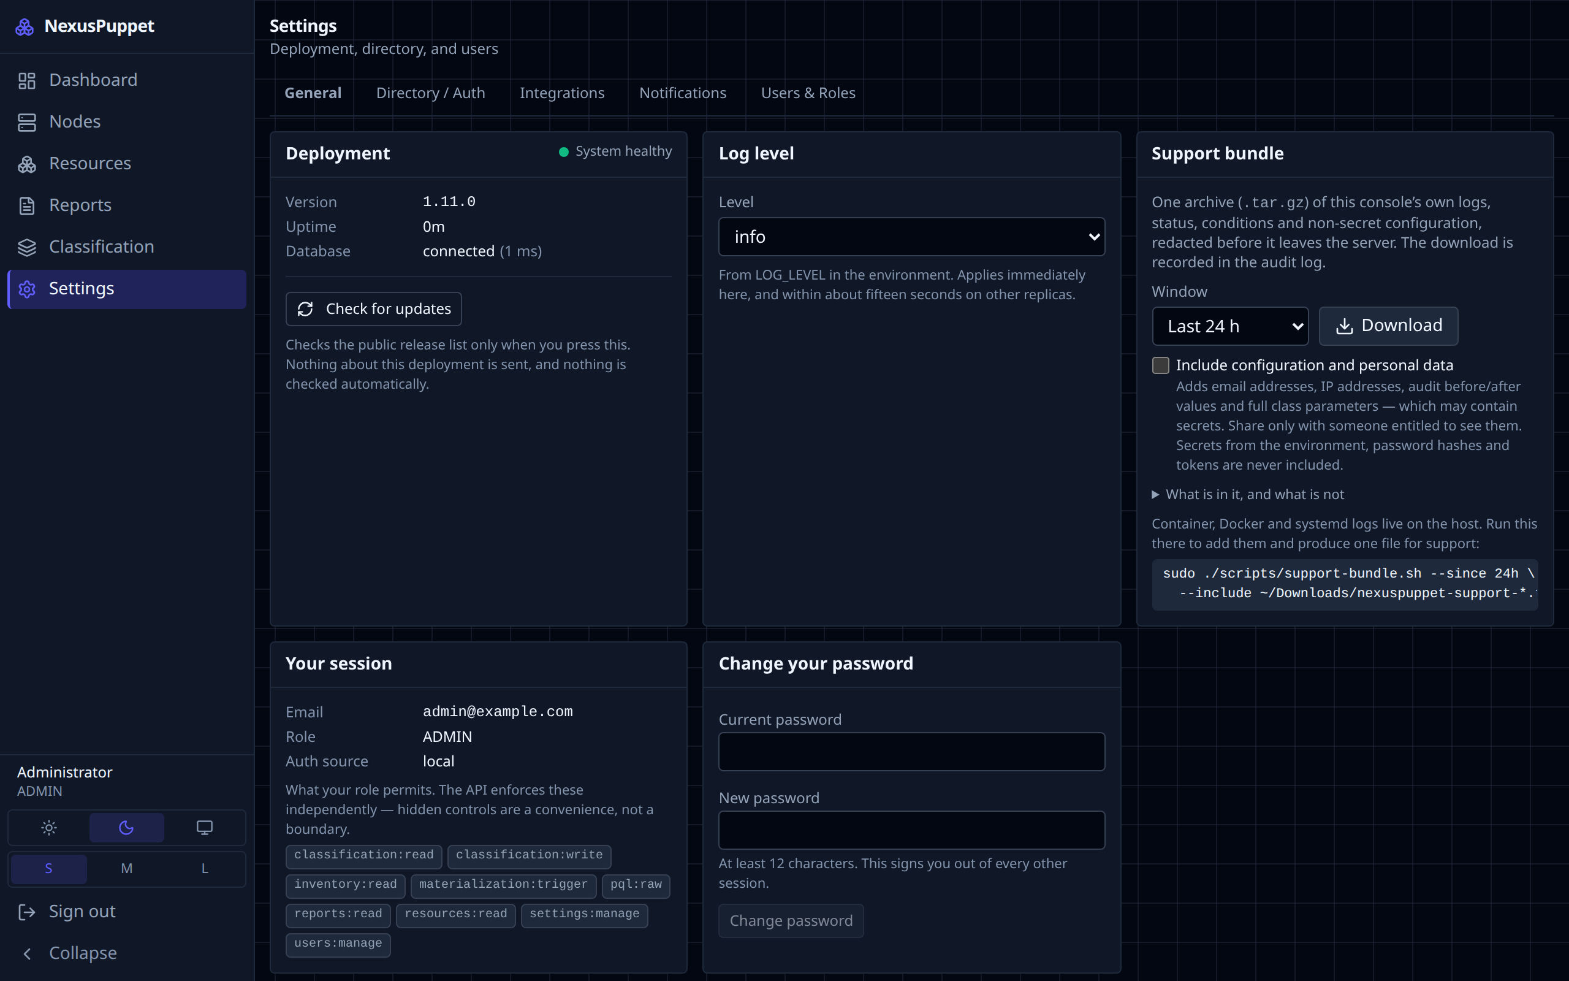Click the Change password button
This screenshot has width=1569, height=981.
coord(791,921)
